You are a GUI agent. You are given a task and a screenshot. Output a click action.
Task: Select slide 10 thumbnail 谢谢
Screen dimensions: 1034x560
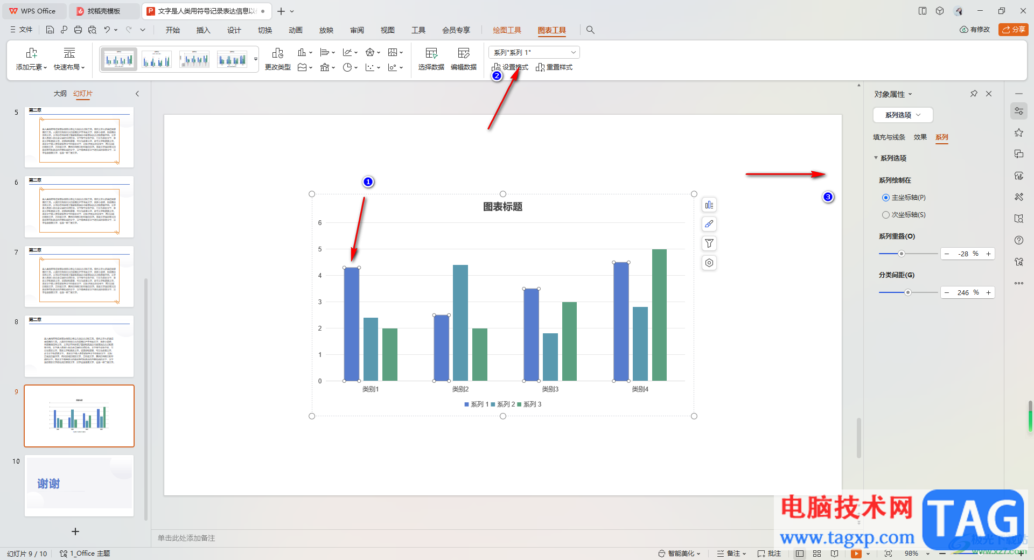[79, 486]
